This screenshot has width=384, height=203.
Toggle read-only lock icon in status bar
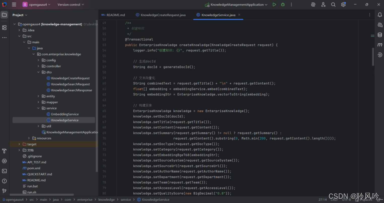(x=379, y=200)
